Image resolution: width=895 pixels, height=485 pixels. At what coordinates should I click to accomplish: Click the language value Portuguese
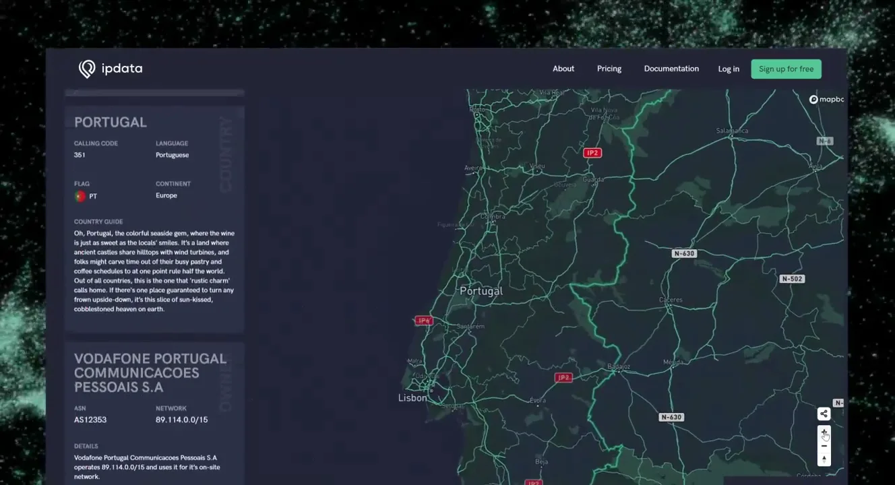[172, 155]
